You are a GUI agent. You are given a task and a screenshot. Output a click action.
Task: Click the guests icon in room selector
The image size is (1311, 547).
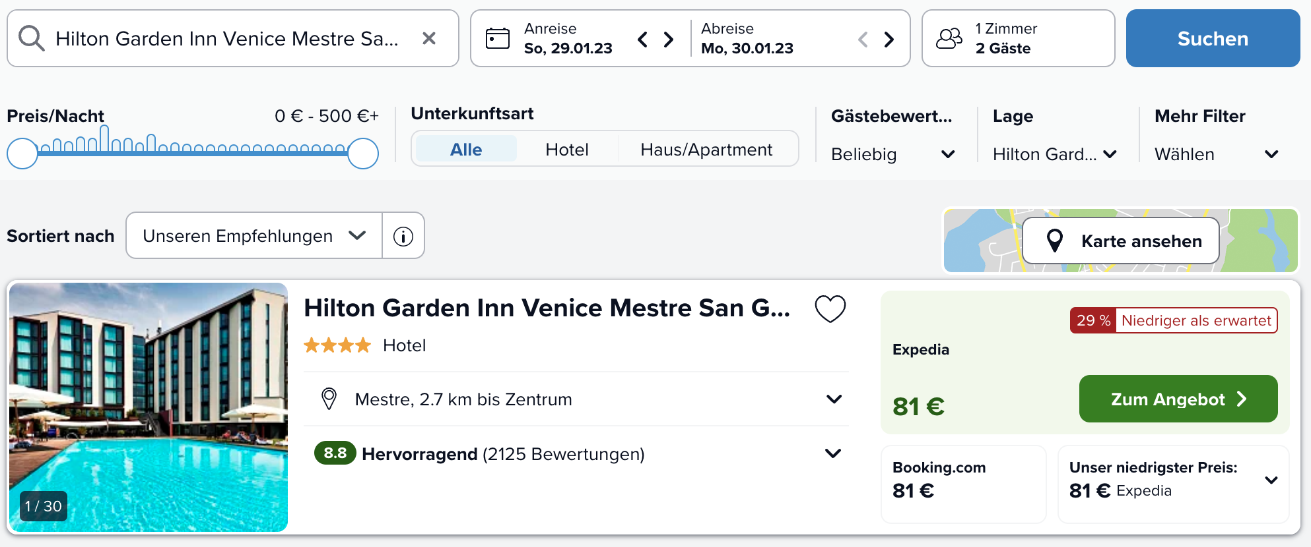(x=949, y=38)
